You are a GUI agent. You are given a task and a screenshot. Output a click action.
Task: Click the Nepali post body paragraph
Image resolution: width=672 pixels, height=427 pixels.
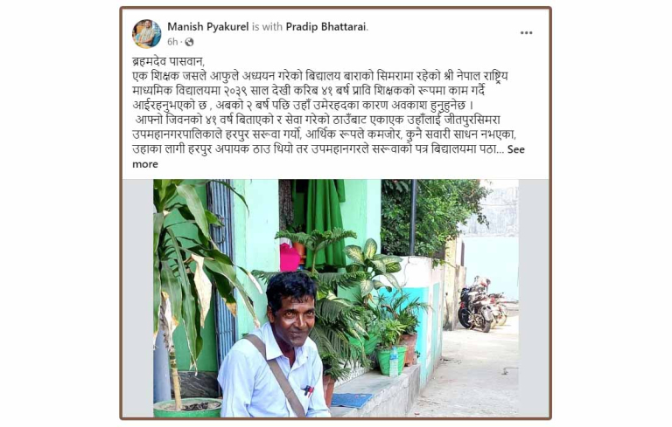pyautogui.click(x=328, y=112)
